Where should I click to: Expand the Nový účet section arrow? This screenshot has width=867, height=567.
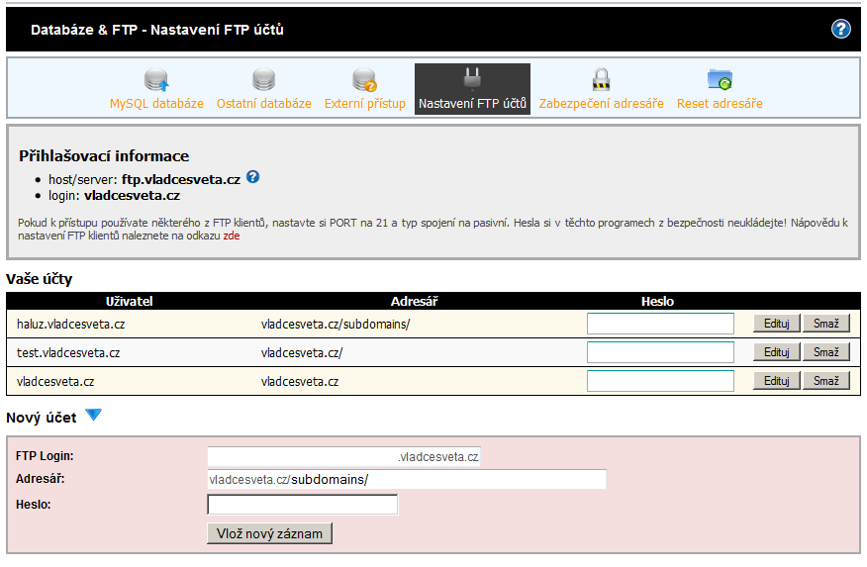pyautogui.click(x=93, y=416)
